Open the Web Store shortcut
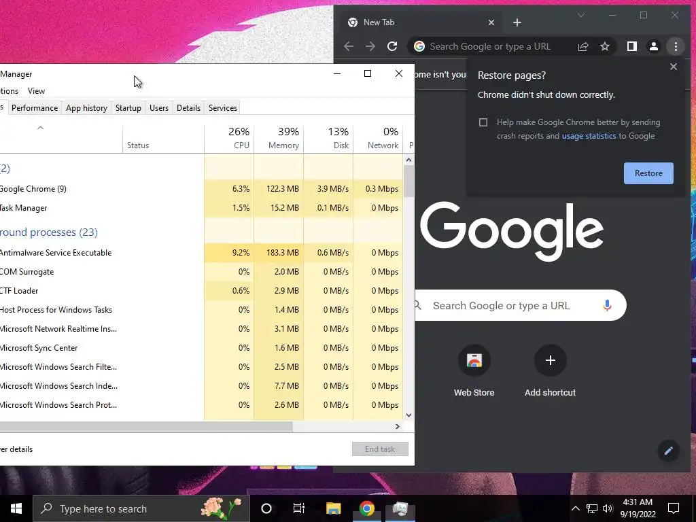 click(x=474, y=371)
